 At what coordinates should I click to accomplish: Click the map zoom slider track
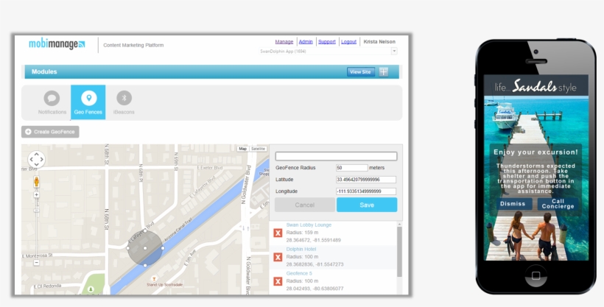pos(36,229)
